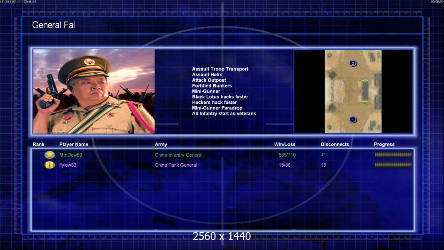Click the Disconnects column header
Image resolution: width=444 pixels, height=250 pixels.
pyautogui.click(x=335, y=145)
